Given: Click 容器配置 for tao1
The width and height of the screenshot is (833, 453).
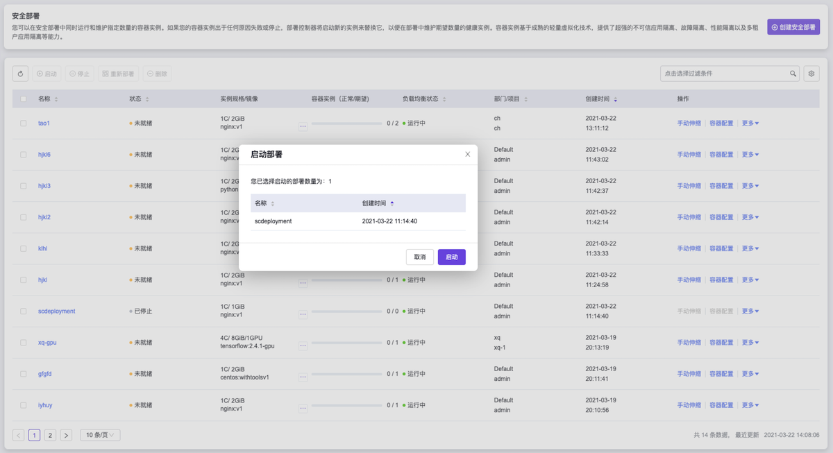Looking at the screenshot, I should (721, 123).
